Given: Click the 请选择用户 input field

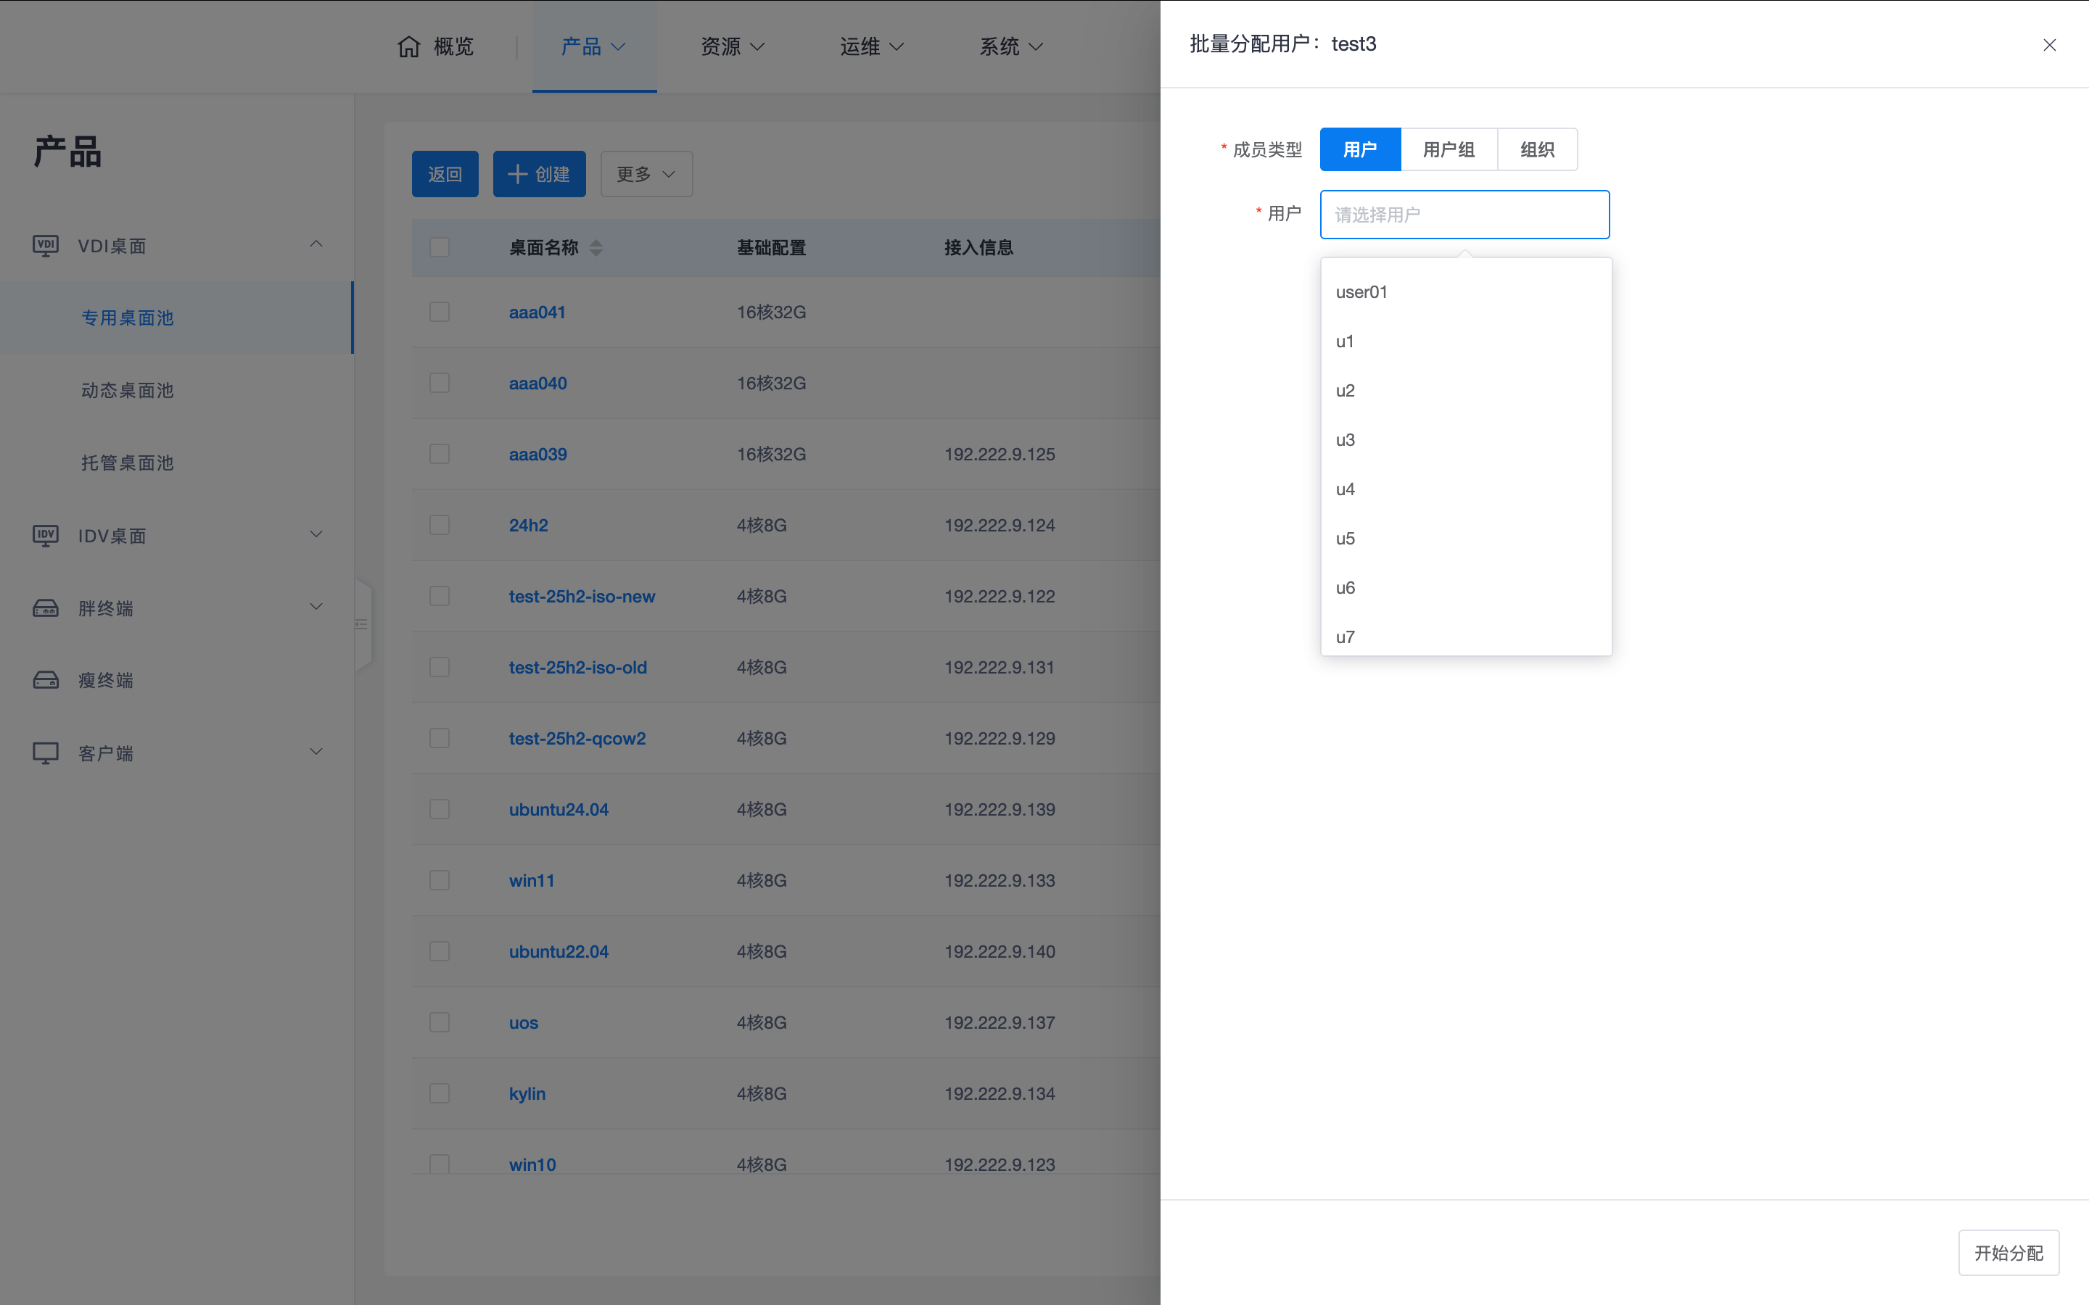Looking at the screenshot, I should point(1464,215).
